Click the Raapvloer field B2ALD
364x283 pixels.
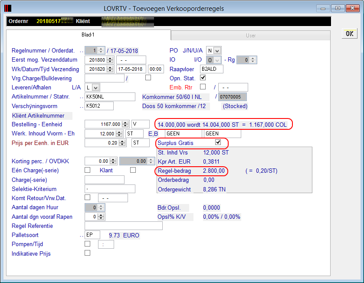pos(211,69)
